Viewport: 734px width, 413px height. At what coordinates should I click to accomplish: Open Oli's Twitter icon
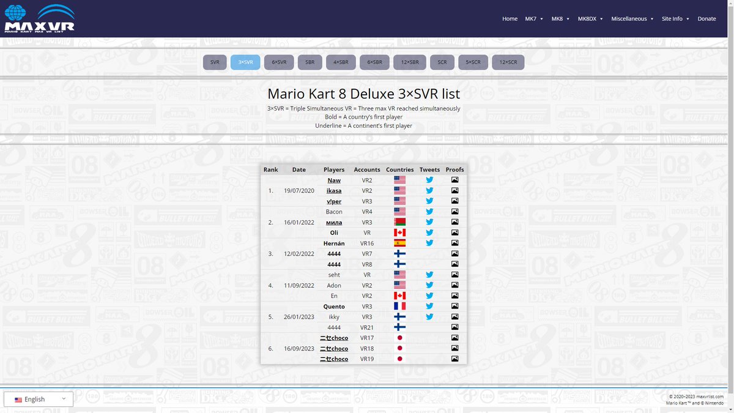pyautogui.click(x=429, y=233)
